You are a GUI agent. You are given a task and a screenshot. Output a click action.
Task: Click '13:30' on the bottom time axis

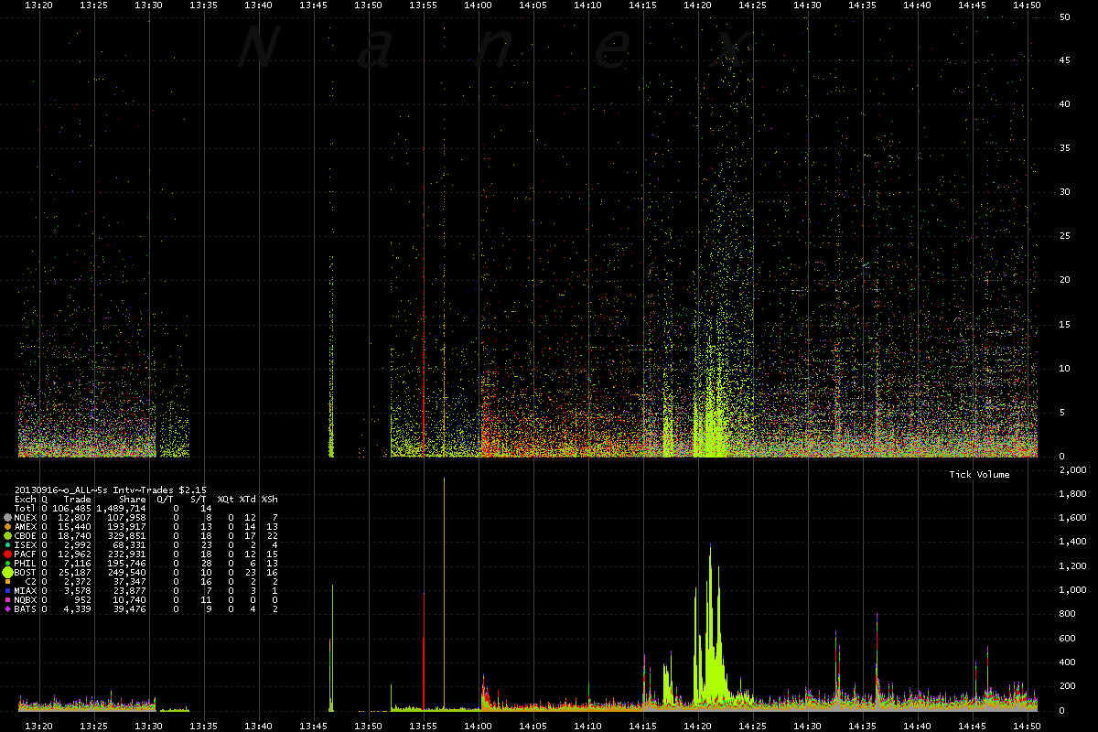pos(148,725)
